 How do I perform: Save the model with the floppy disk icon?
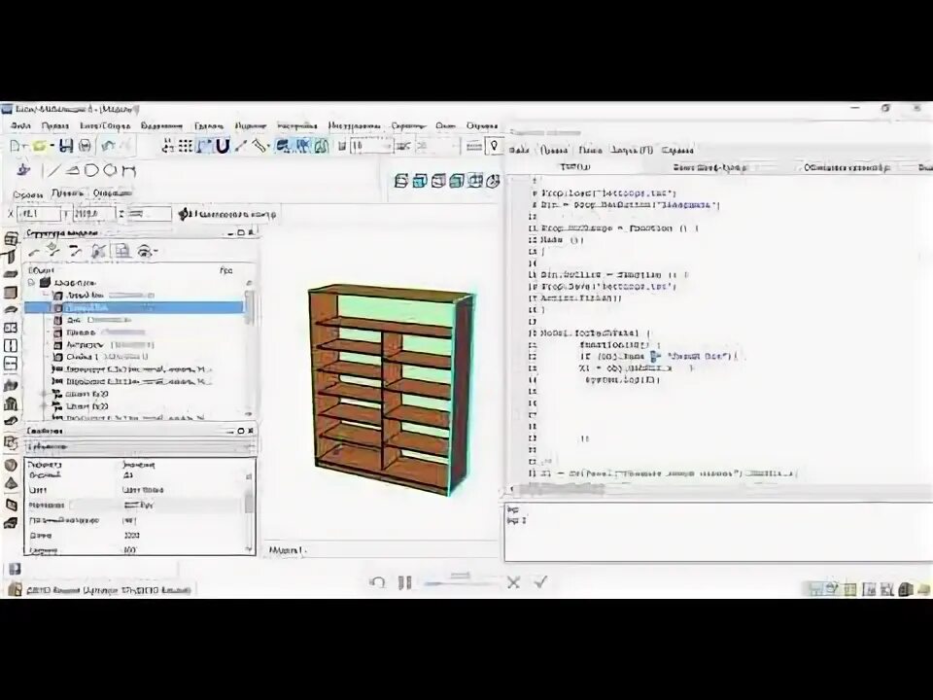(66, 147)
